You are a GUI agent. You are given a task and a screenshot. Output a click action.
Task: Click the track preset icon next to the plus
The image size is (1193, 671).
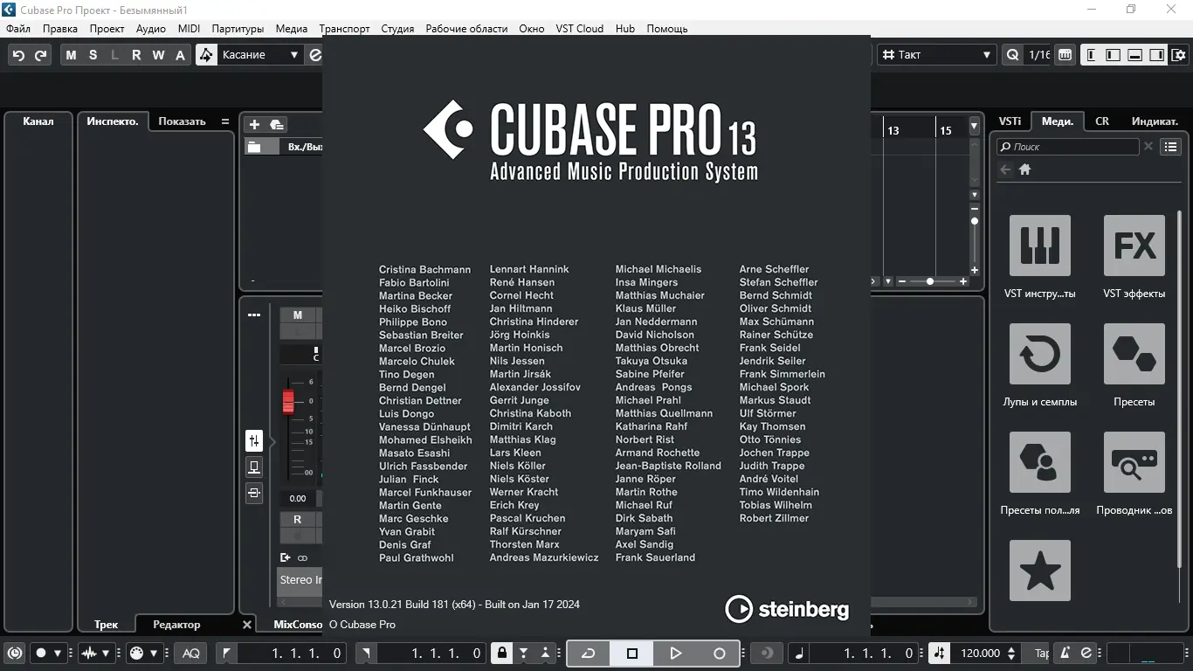click(276, 125)
